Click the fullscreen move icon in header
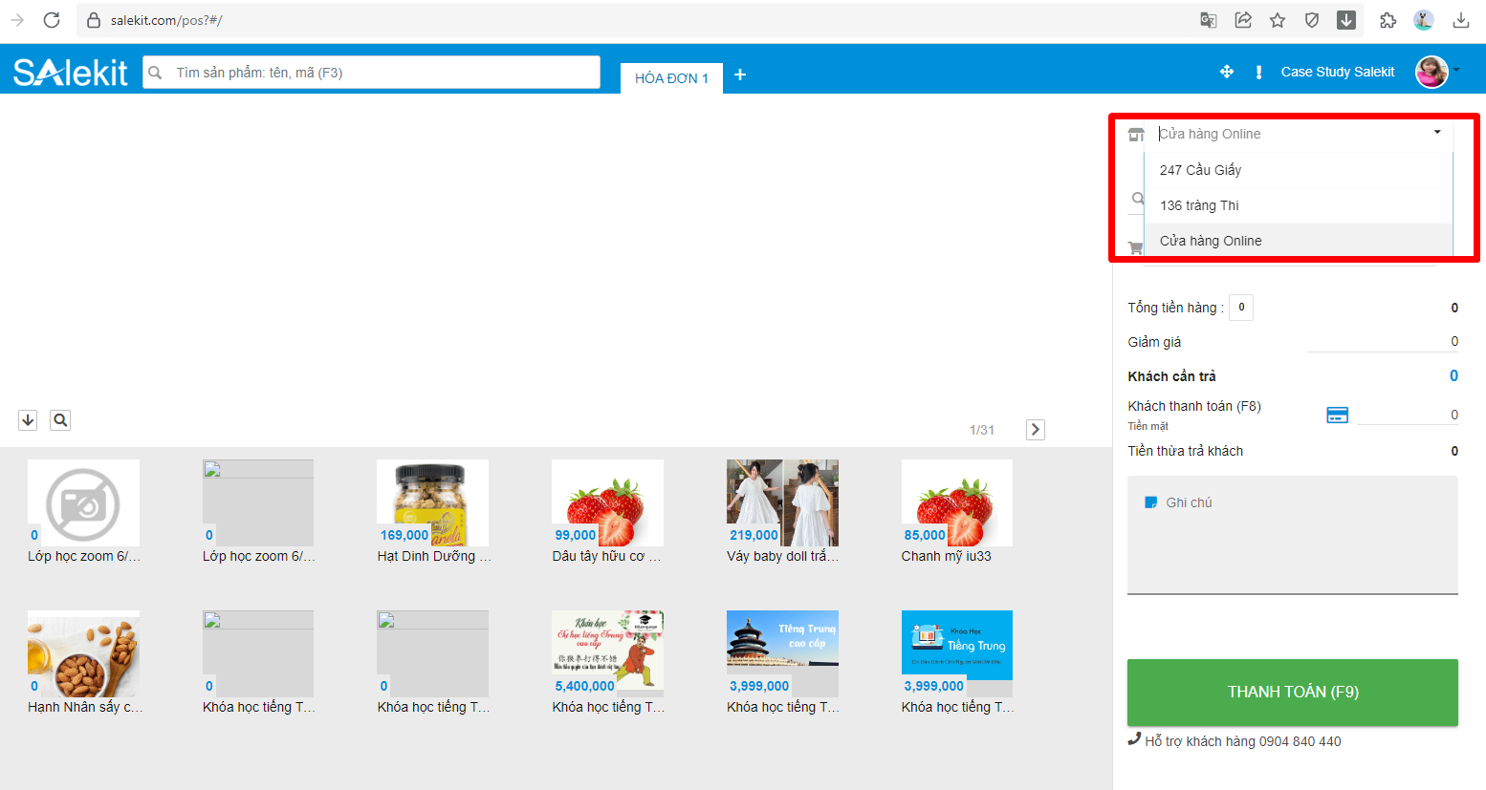Viewport: 1486px width, 790px height. tap(1227, 72)
